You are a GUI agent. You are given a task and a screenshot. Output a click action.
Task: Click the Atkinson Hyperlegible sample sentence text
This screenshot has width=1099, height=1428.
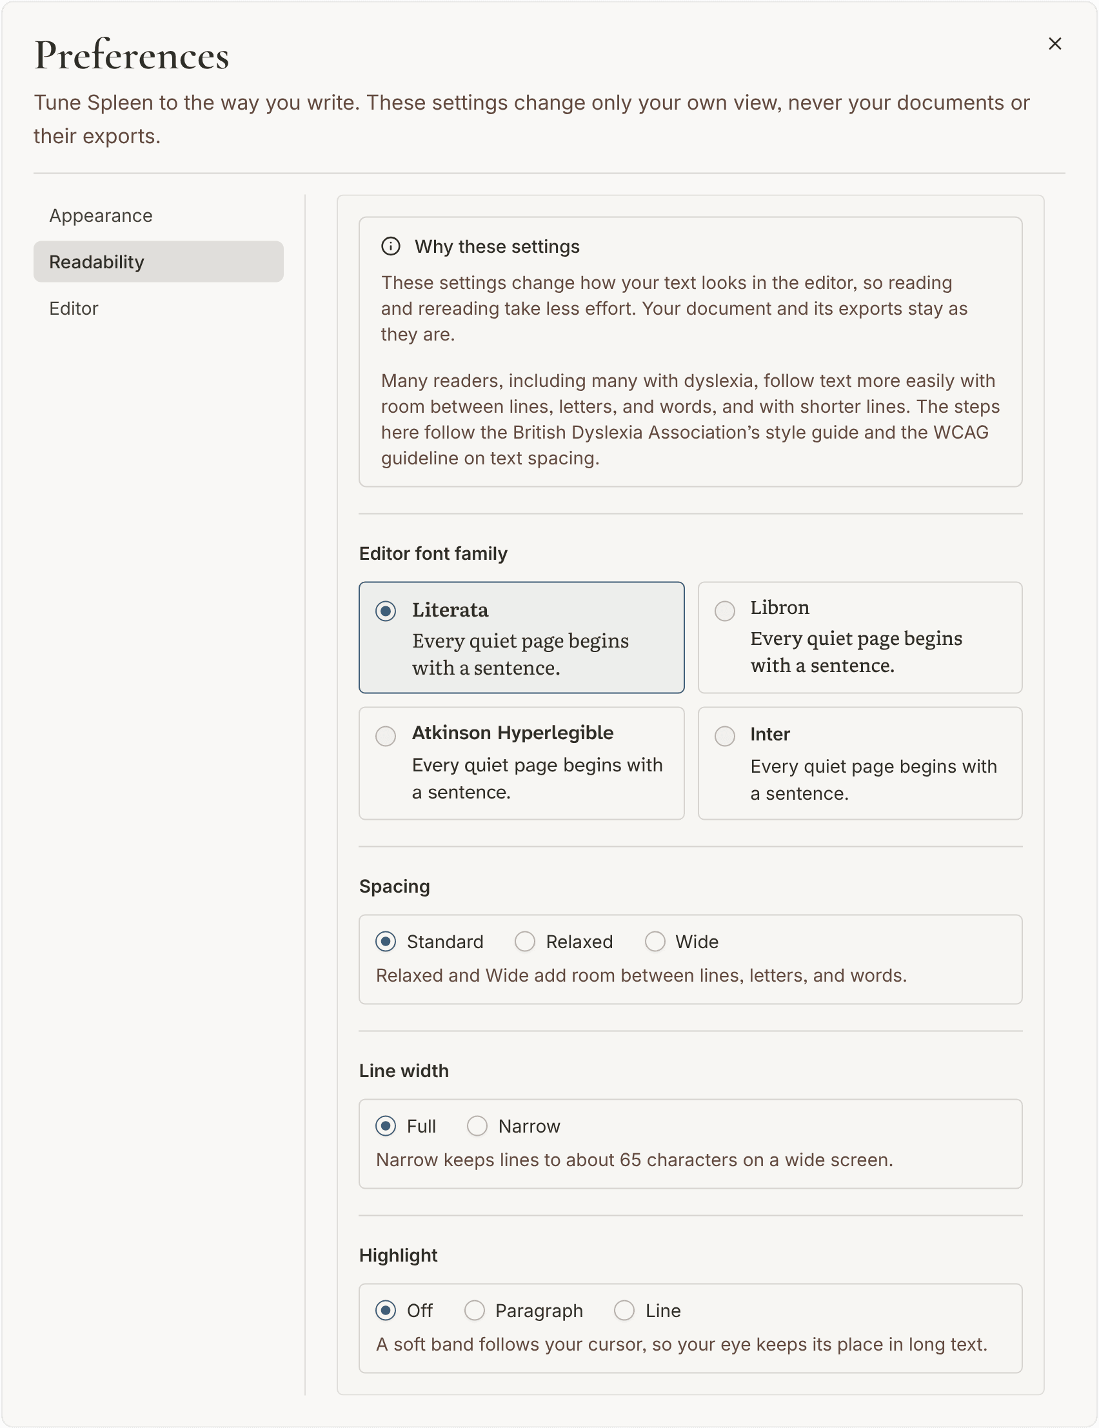coord(537,778)
